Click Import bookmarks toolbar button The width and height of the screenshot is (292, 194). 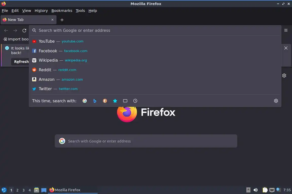pos(16,39)
